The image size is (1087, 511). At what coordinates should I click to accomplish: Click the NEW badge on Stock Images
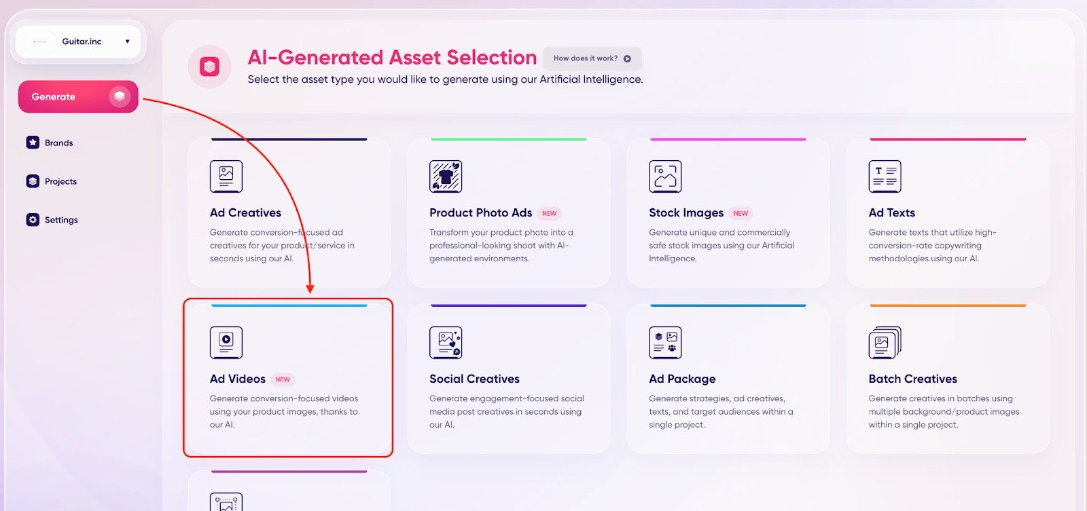tap(741, 213)
